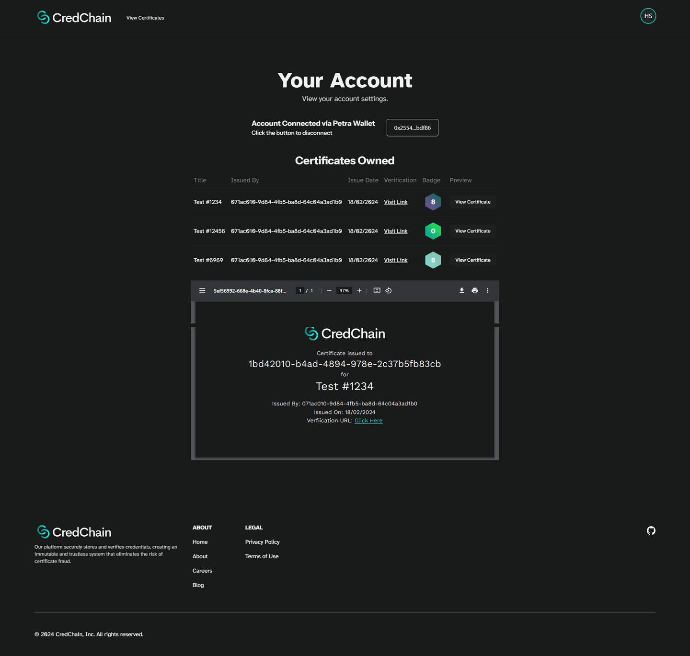Open Visit Link for Test #6969

tap(396, 260)
